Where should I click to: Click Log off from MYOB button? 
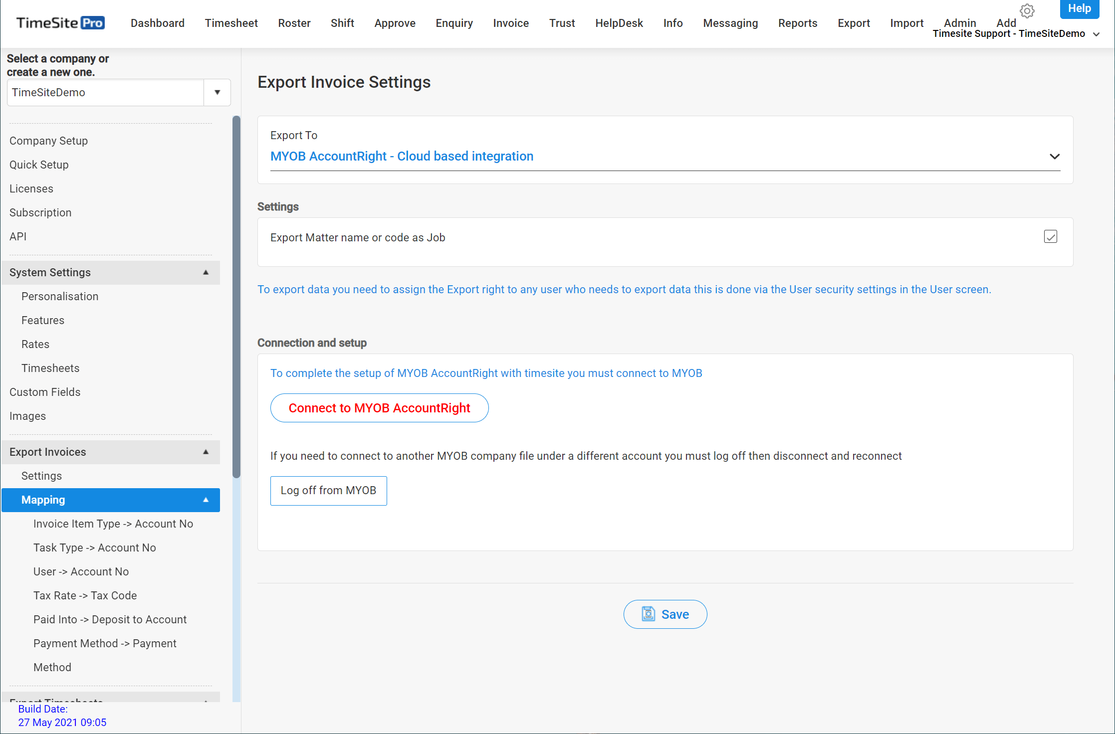pyautogui.click(x=328, y=491)
